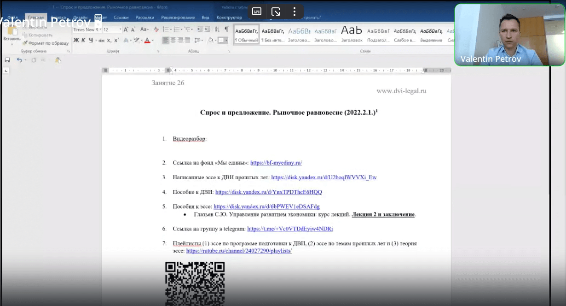Apply italic using the К icon
Screen dimensions: 566x306
[83, 41]
